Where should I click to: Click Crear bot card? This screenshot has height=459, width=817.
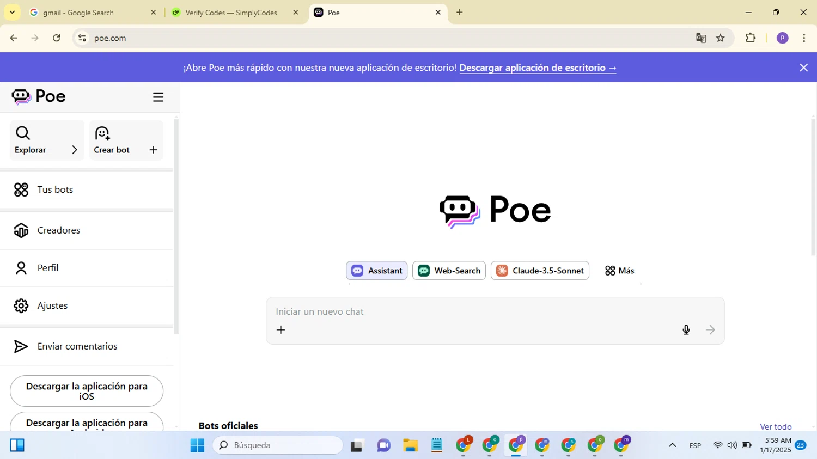[x=126, y=140]
